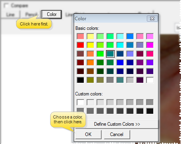Pick the orange swatch in fourth row
181x144 pixels.
coord(90,62)
